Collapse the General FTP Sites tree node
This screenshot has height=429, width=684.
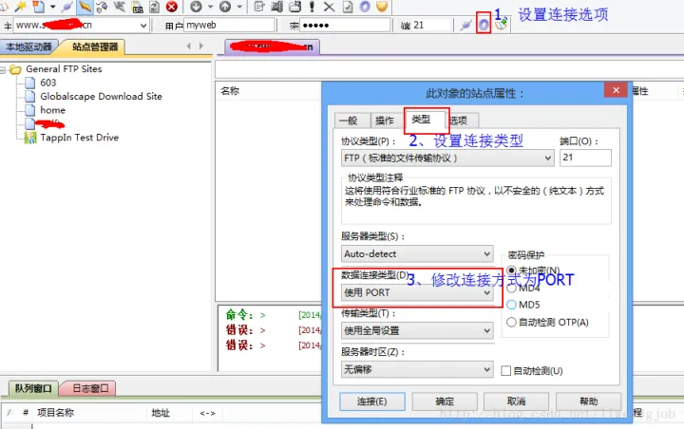(x=3, y=69)
